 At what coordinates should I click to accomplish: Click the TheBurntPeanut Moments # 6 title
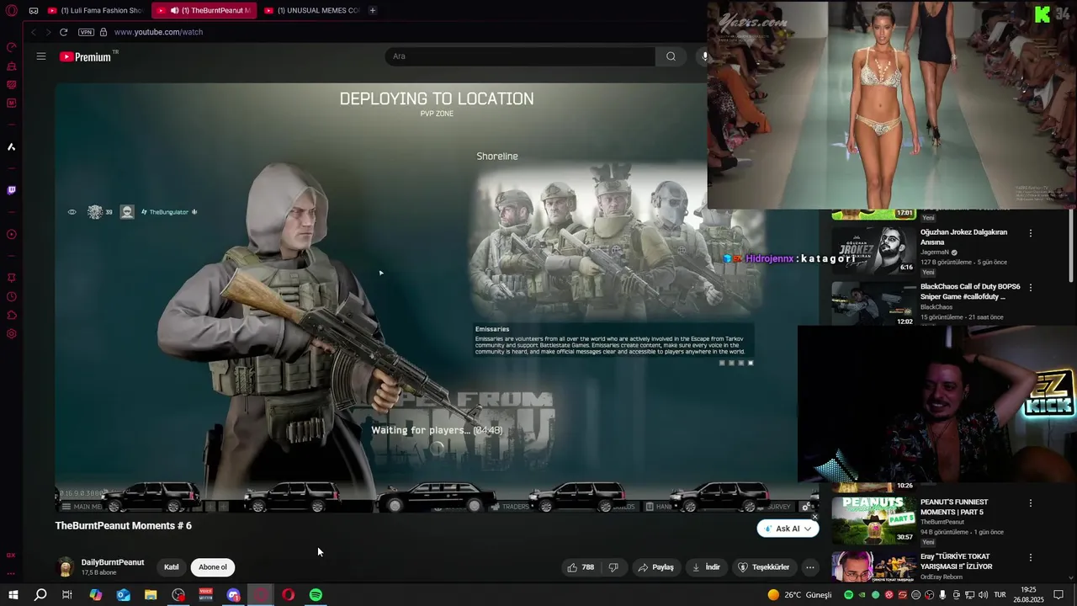(124, 526)
